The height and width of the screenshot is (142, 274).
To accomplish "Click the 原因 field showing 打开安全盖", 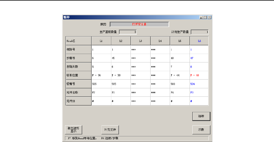I will [x=139, y=24].
